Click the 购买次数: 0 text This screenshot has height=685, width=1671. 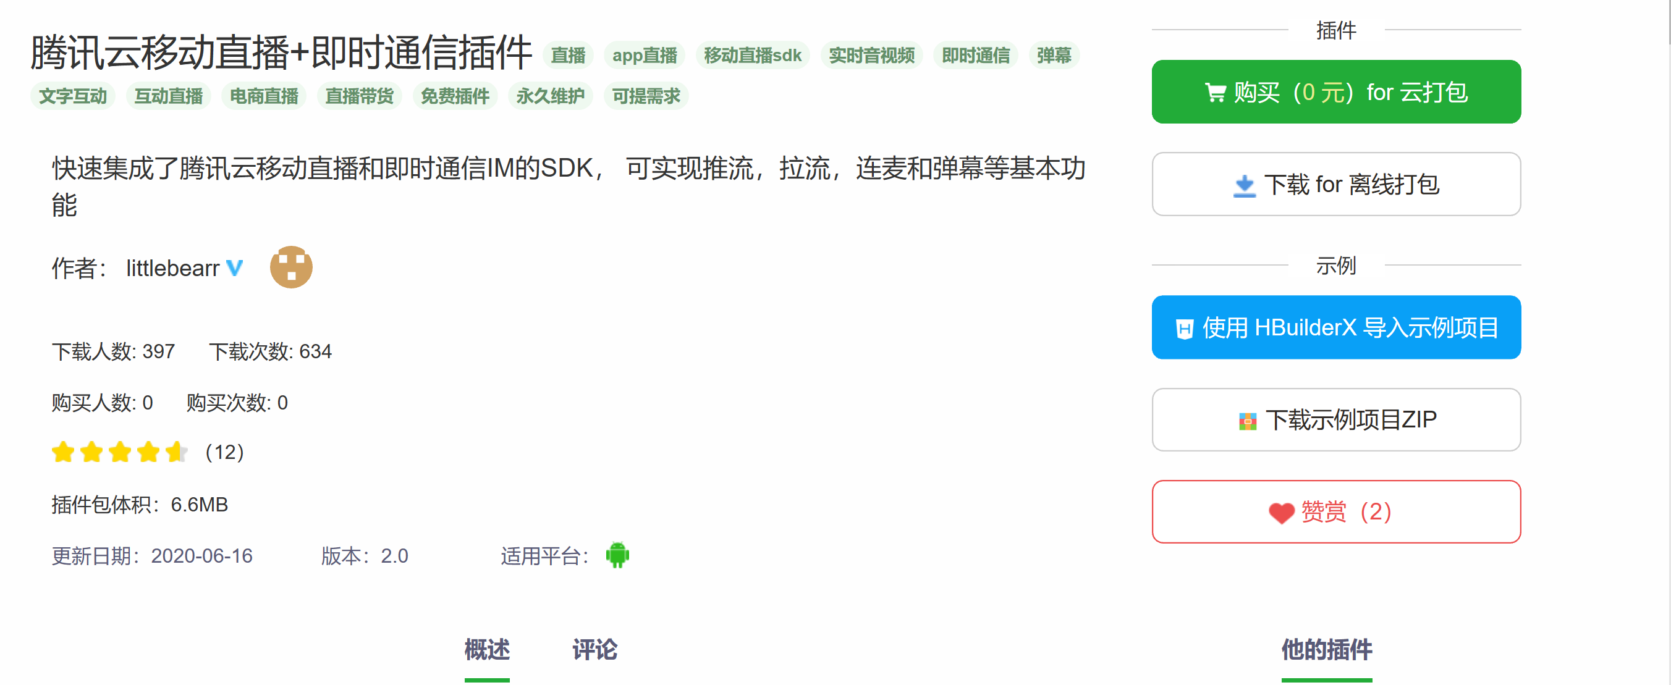click(x=237, y=403)
